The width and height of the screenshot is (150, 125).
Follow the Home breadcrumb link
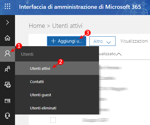(37, 26)
